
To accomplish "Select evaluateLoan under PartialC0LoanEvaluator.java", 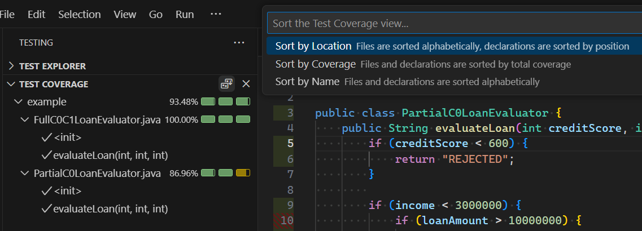I will pyautogui.click(x=111, y=209).
